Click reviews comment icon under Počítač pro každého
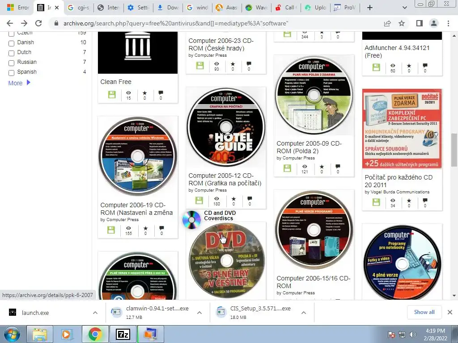Screen dimensions: 458x343 pos(425,201)
